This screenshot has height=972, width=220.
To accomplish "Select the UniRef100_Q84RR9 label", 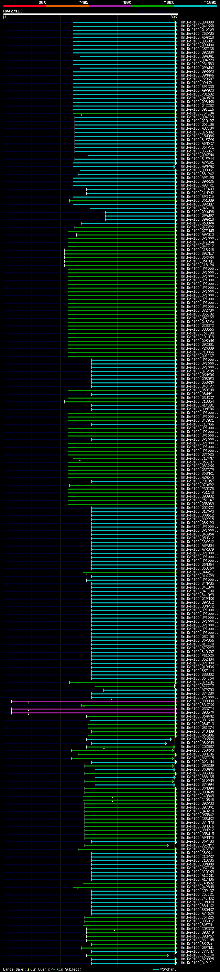I will click(197, 60).
